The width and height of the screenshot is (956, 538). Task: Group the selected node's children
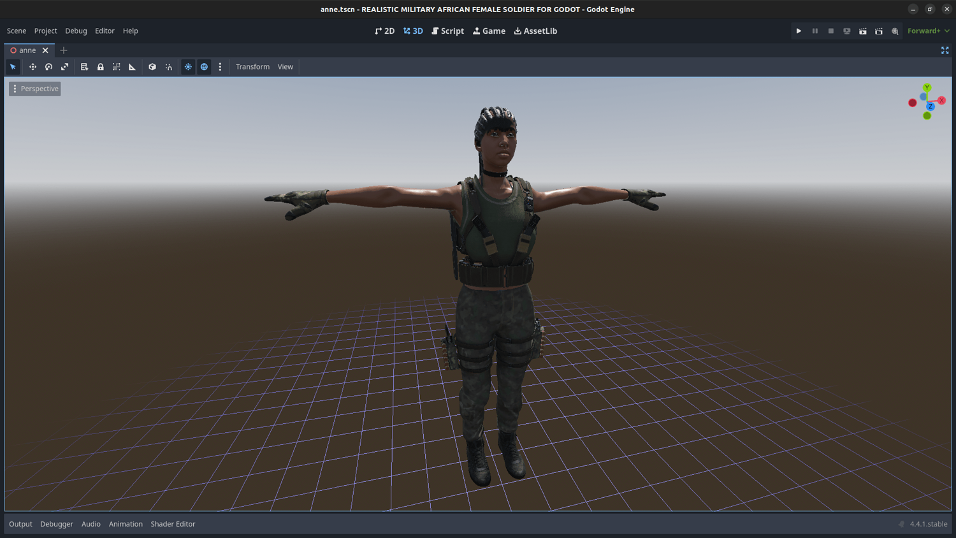(116, 67)
